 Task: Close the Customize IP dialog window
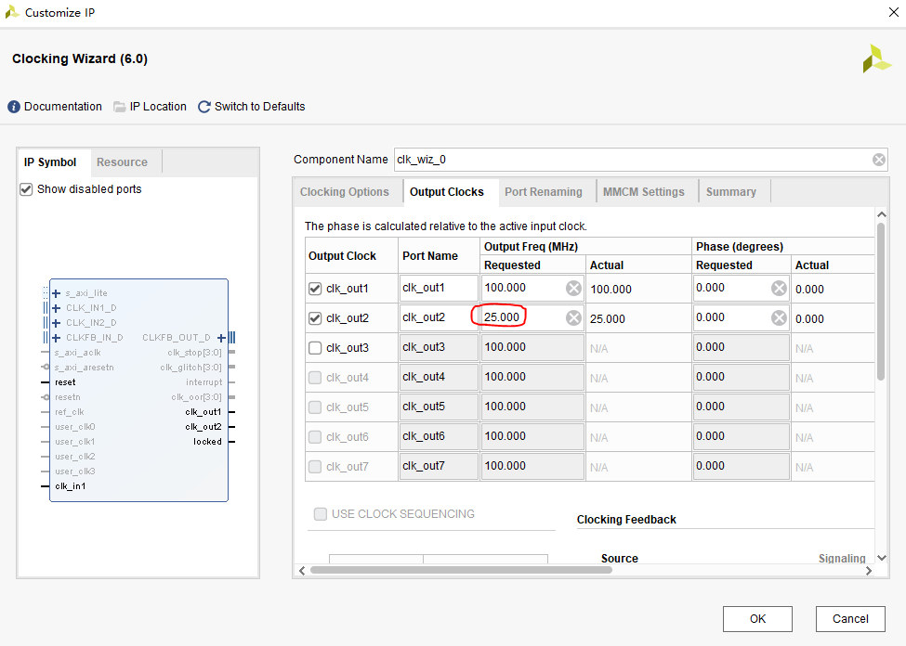tap(893, 12)
